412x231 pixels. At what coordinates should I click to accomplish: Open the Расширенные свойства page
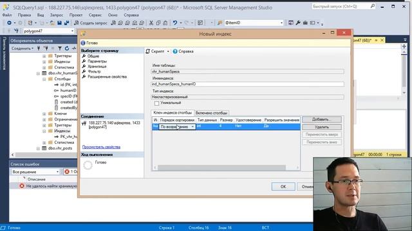coord(108,77)
